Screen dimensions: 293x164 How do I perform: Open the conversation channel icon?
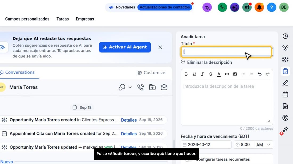[122, 87]
